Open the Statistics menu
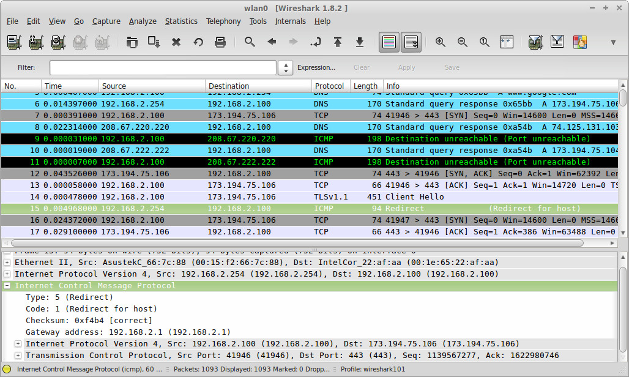 pos(181,21)
